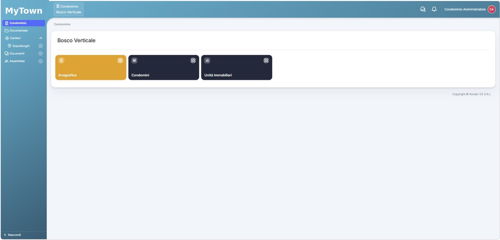Click the info icon next to Assemblee
The image size is (500, 240).
click(x=41, y=61)
